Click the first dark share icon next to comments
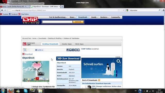 tap(68, 50)
